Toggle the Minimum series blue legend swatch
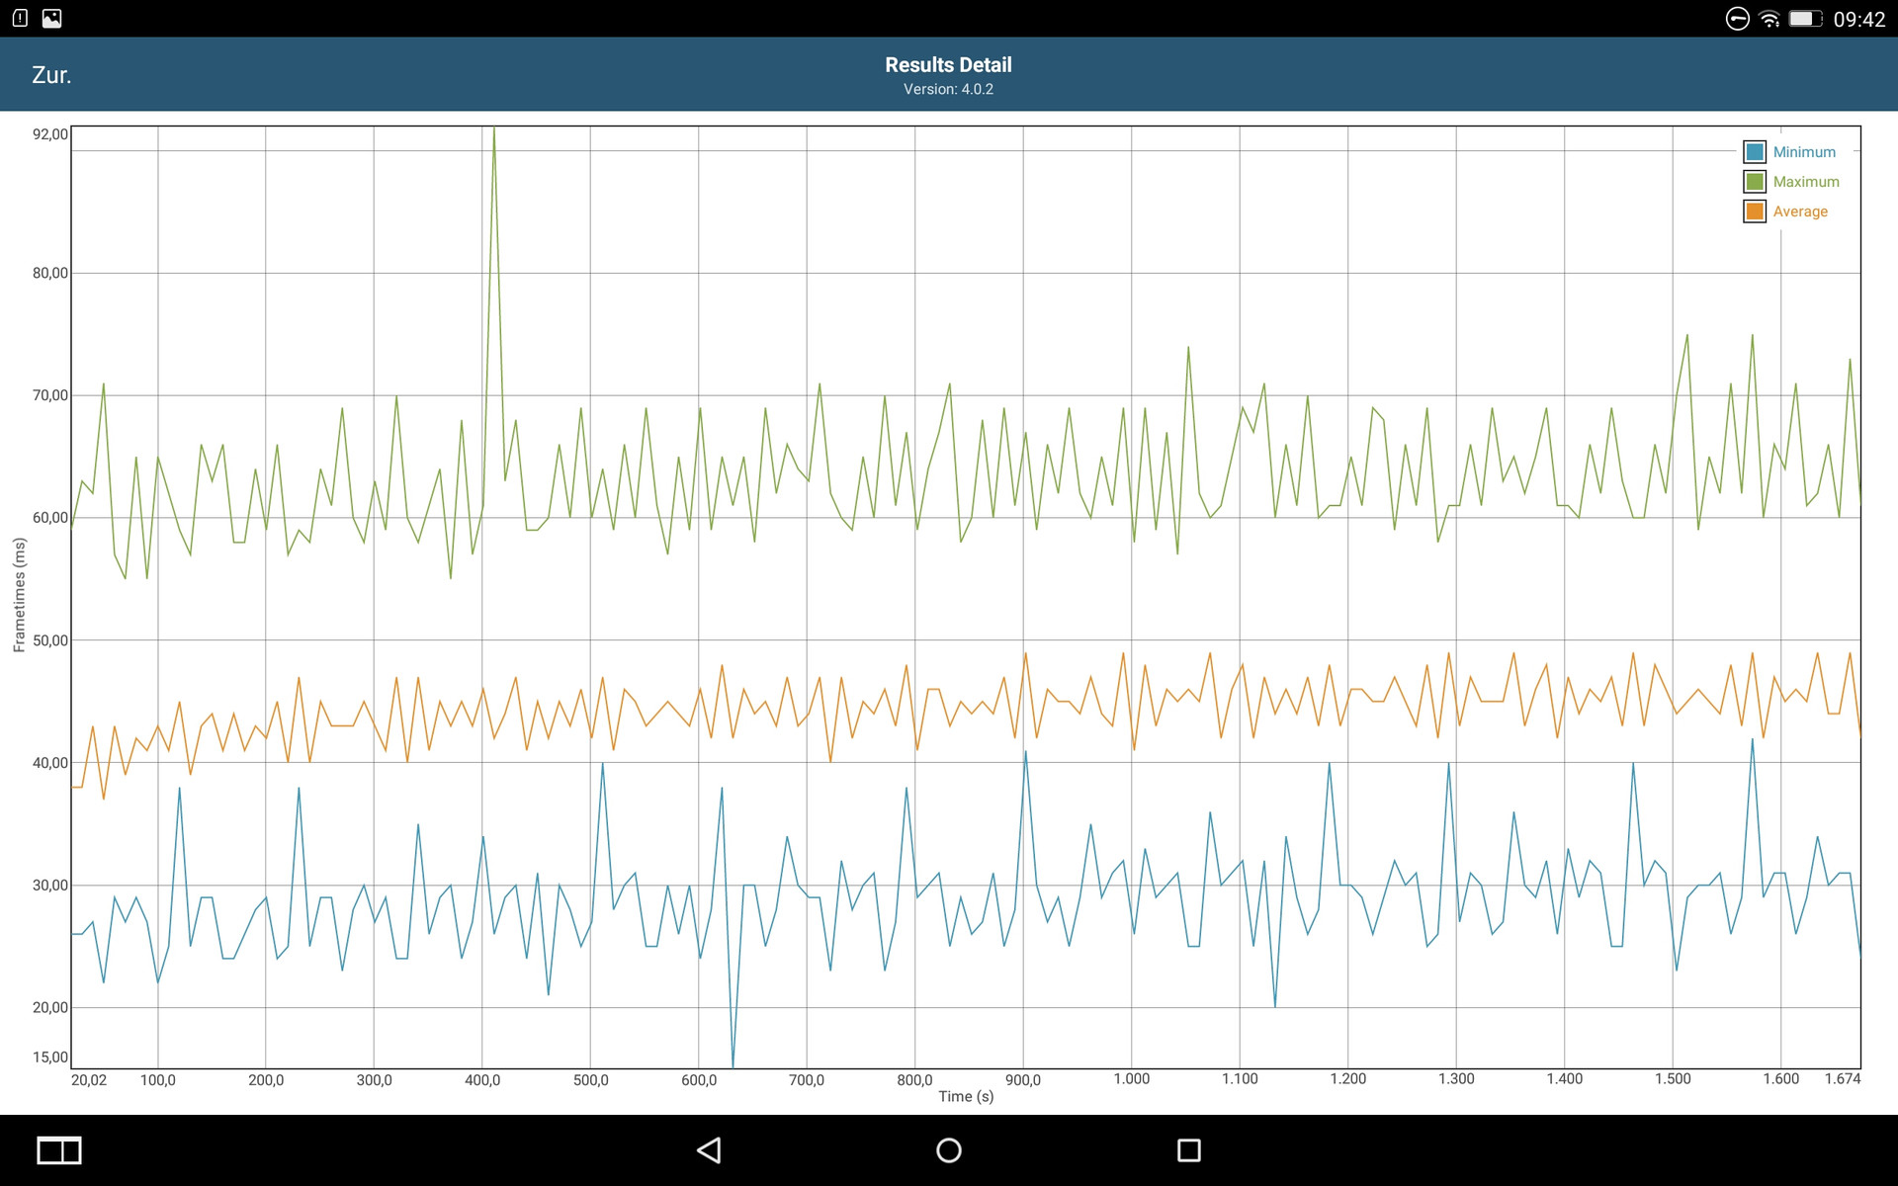1898x1186 pixels. pyautogui.click(x=1755, y=152)
